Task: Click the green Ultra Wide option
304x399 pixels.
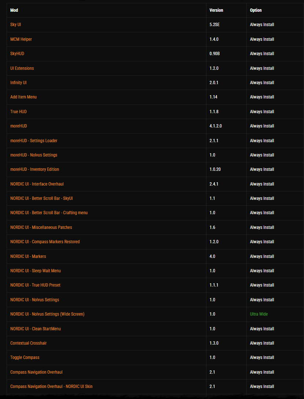Action: click(x=259, y=314)
